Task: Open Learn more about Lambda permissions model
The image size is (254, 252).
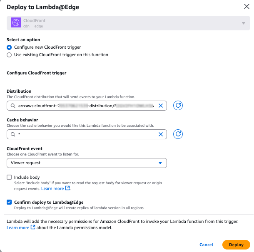Action: (x=18, y=227)
